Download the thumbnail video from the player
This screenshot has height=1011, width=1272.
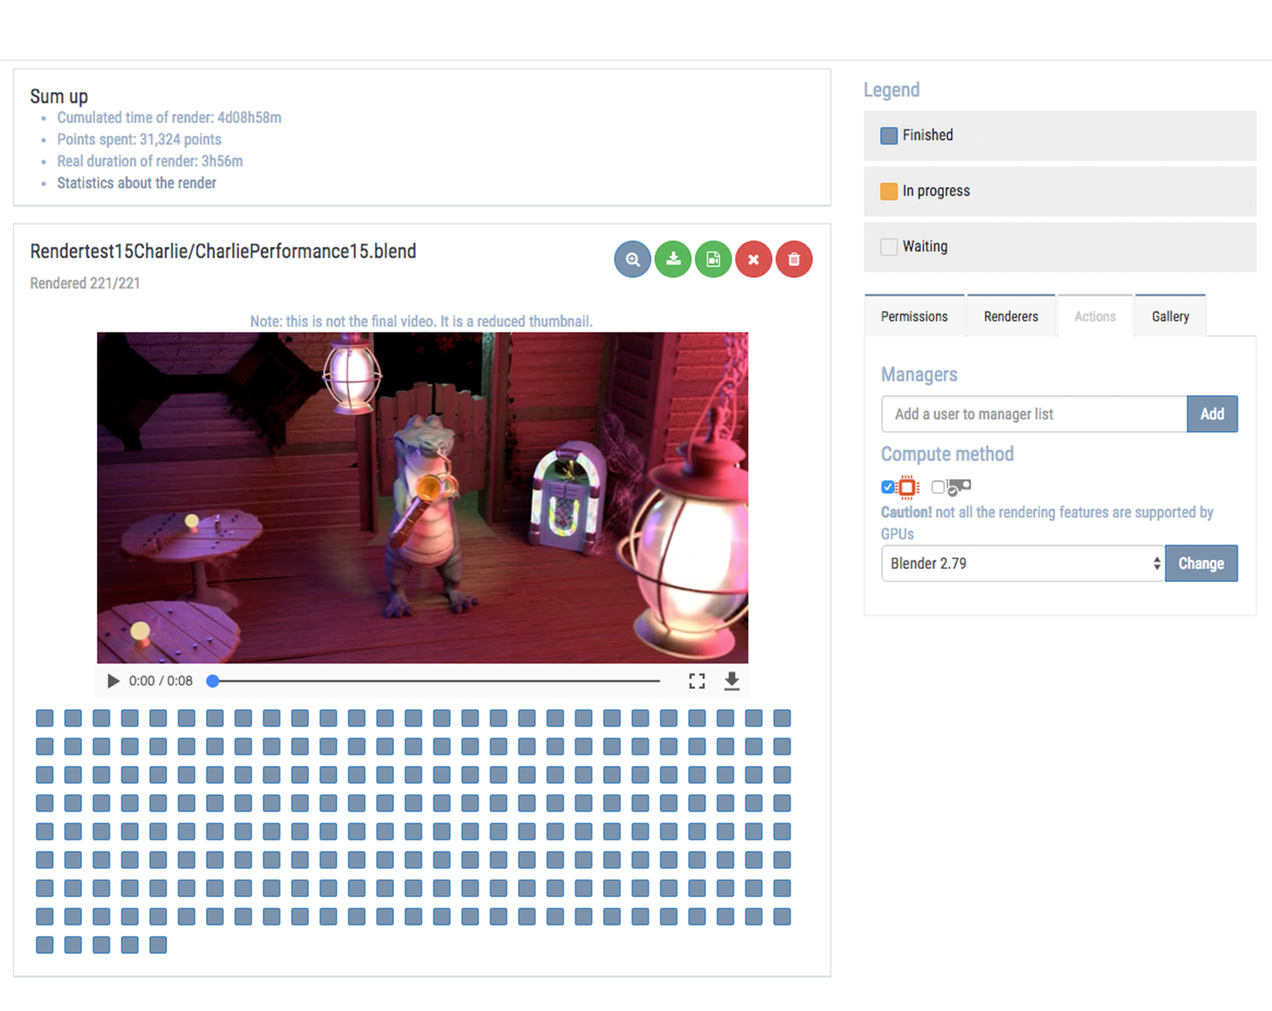731,681
